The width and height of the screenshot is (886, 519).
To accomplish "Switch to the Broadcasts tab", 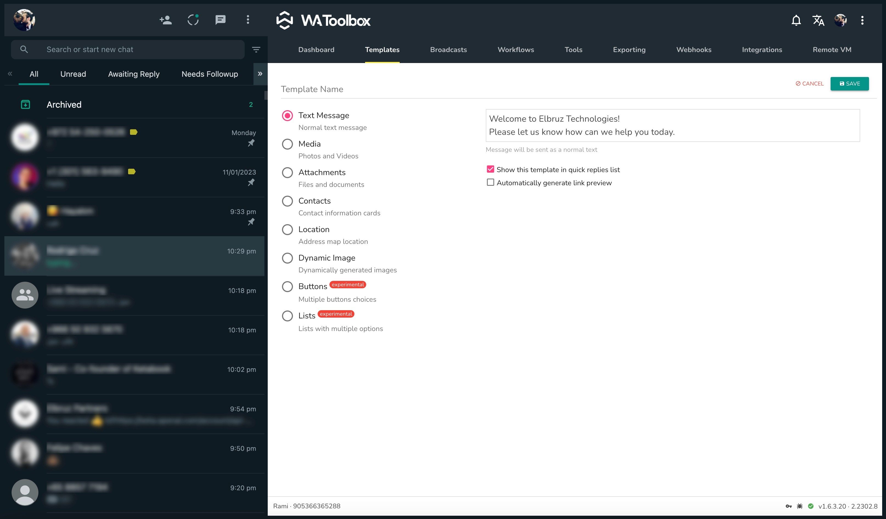I will click(x=448, y=50).
